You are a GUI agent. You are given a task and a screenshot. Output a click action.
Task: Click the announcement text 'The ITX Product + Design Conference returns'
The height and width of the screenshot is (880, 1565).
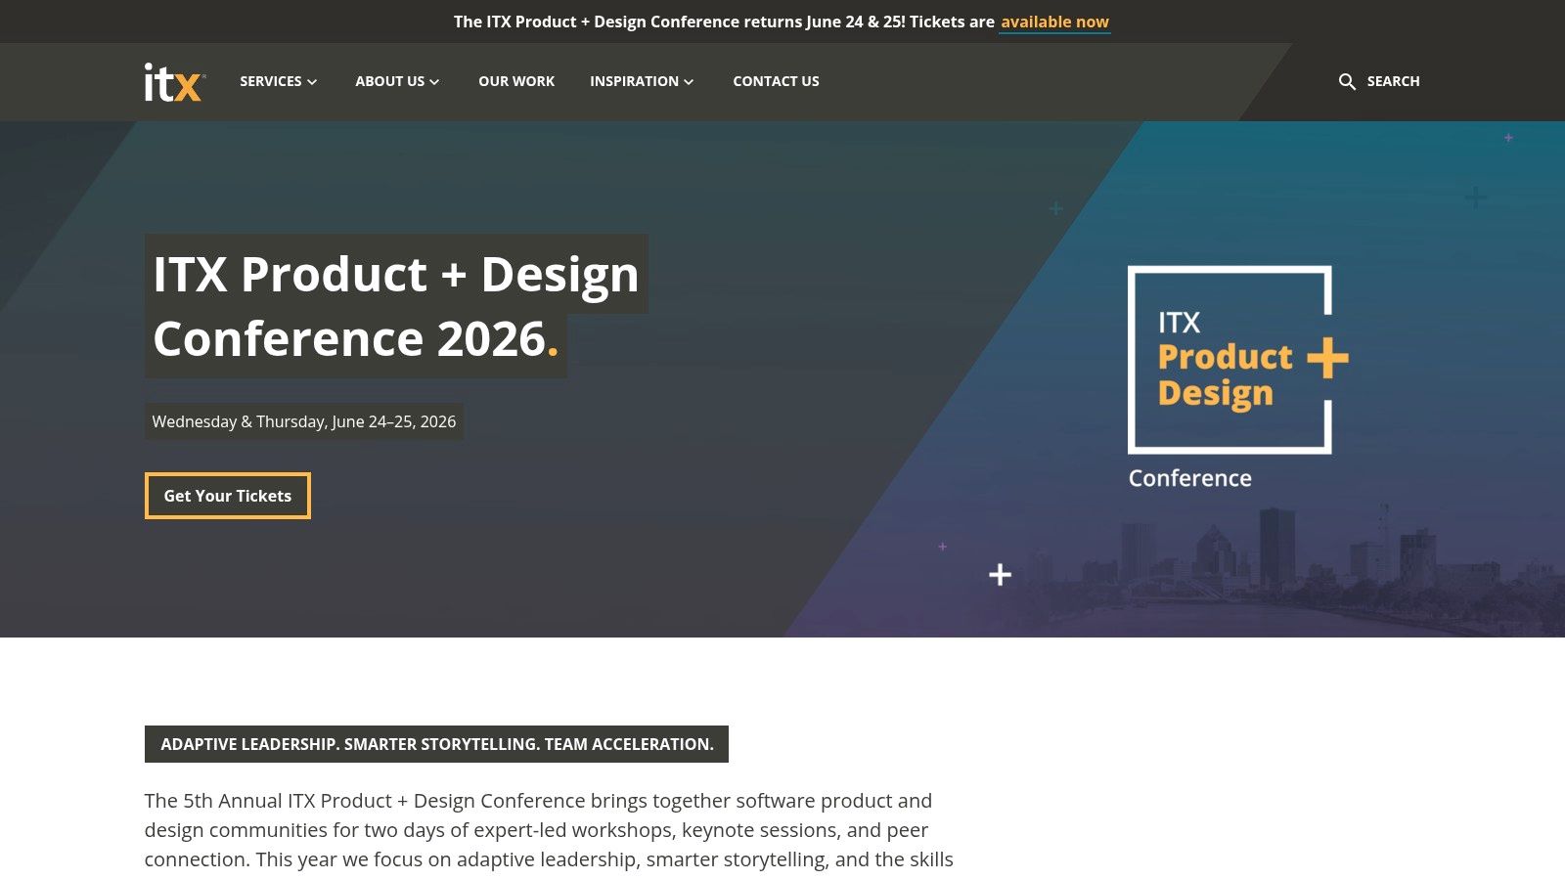tap(724, 22)
